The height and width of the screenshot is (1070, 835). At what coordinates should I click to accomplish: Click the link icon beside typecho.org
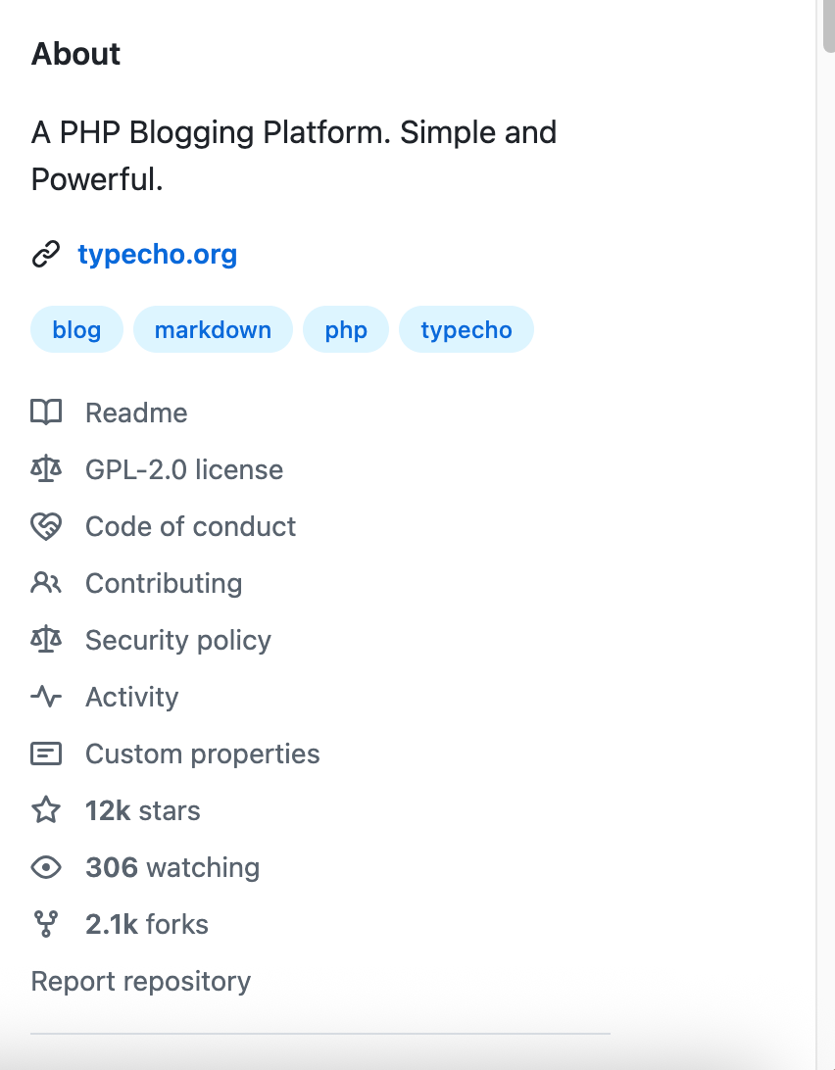click(46, 255)
